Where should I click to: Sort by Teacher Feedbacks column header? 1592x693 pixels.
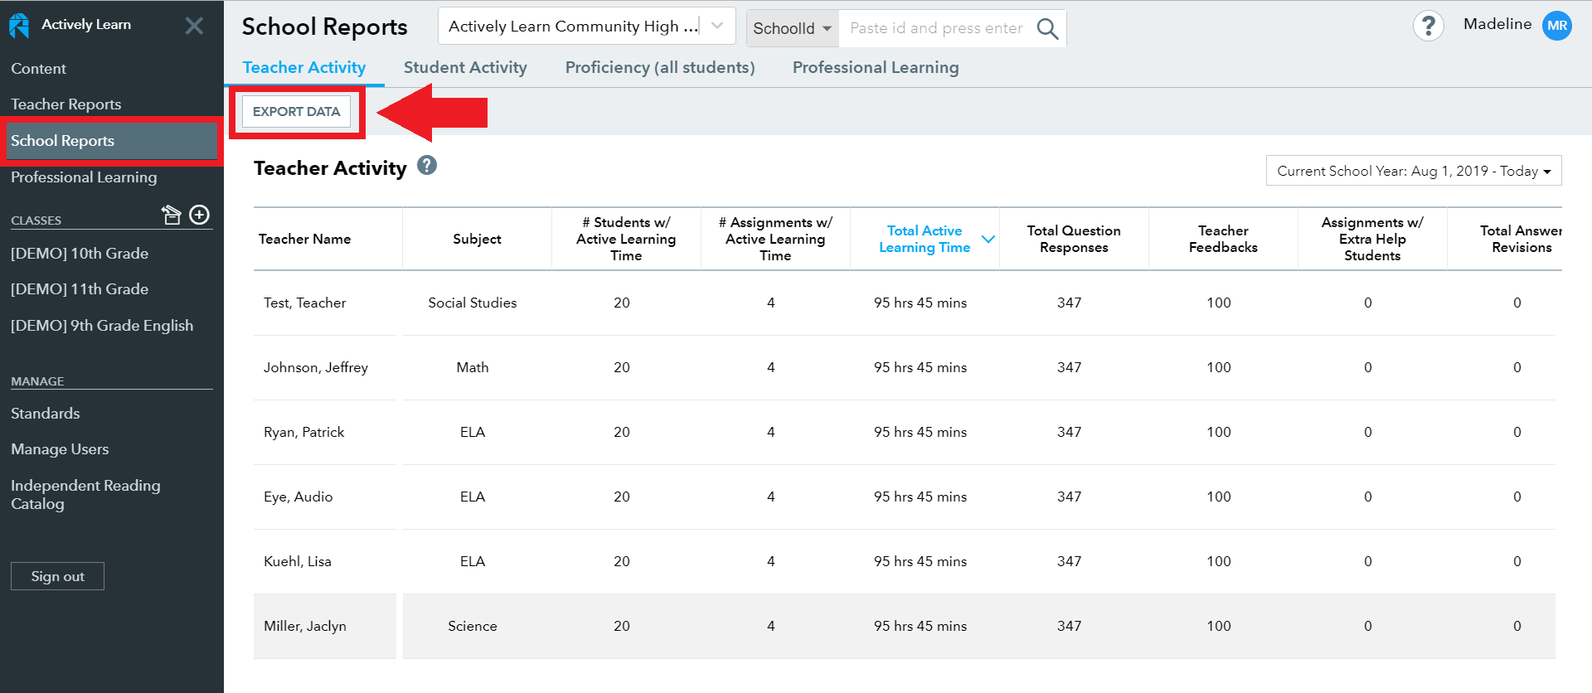1223,239
